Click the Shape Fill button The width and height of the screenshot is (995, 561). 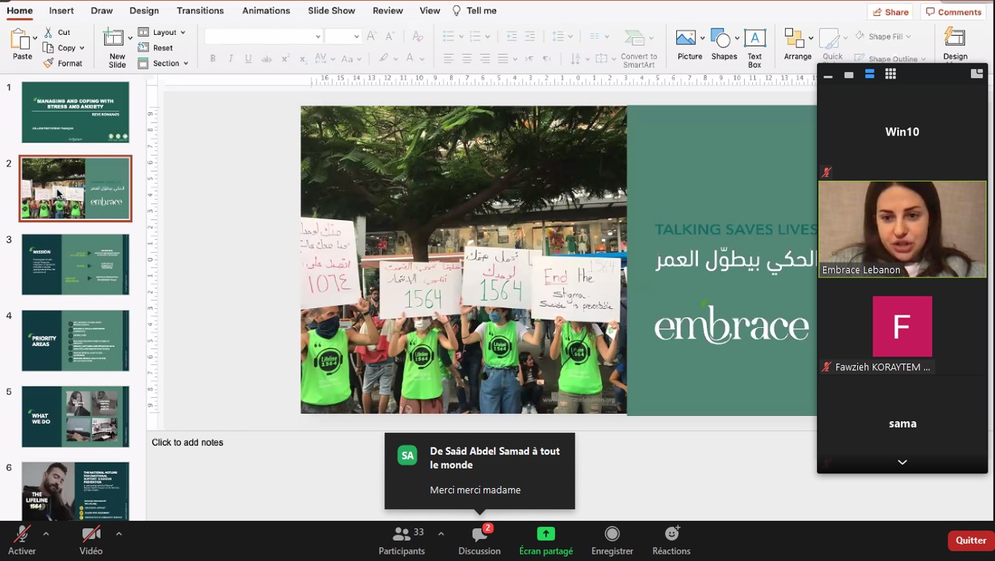point(884,36)
